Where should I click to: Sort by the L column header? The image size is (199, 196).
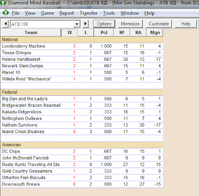pyautogui.click(x=86, y=32)
